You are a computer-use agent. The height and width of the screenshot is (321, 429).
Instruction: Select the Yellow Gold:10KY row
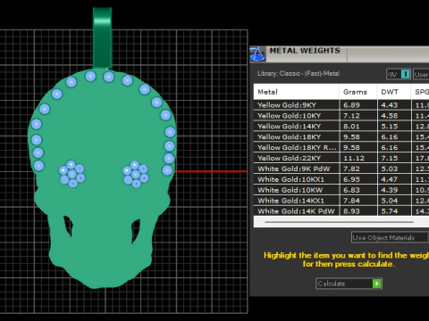pos(341,116)
